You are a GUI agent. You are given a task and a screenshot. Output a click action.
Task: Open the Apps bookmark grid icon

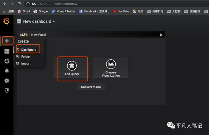5,11
